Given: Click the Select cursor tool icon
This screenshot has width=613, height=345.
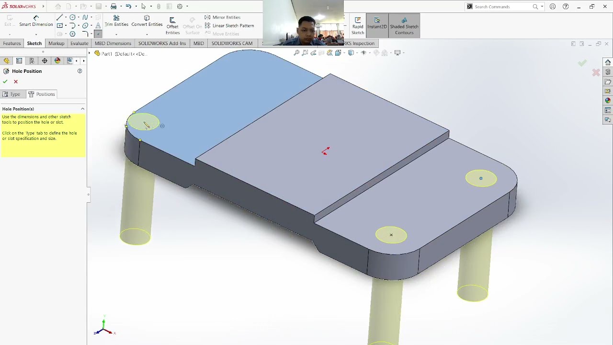Looking at the screenshot, I should click(x=143, y=6).
